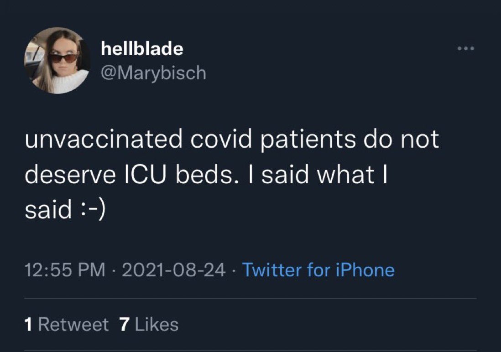The image size is (501, 352).
Task: Click the profile avatar photo
Action: pos(57,61)
